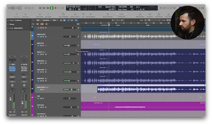Click the Add Track plus button
Viewport: 212px width, 125px height.
(x=33, y=24)
